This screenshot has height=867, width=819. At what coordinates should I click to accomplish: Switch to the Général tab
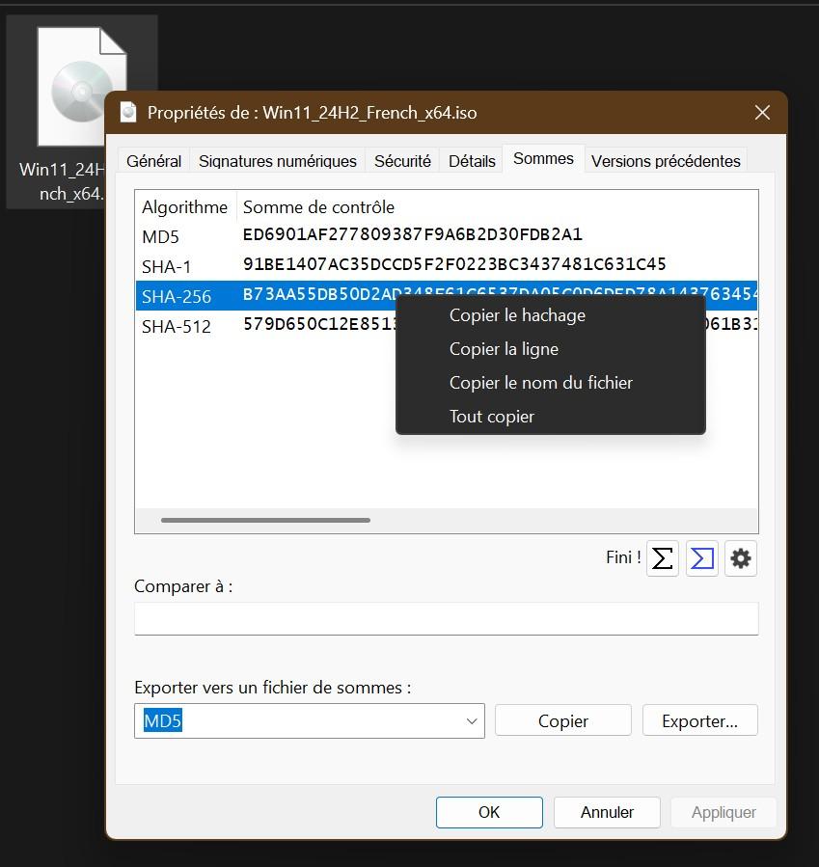pyautogui.click(x=153, y=161)
